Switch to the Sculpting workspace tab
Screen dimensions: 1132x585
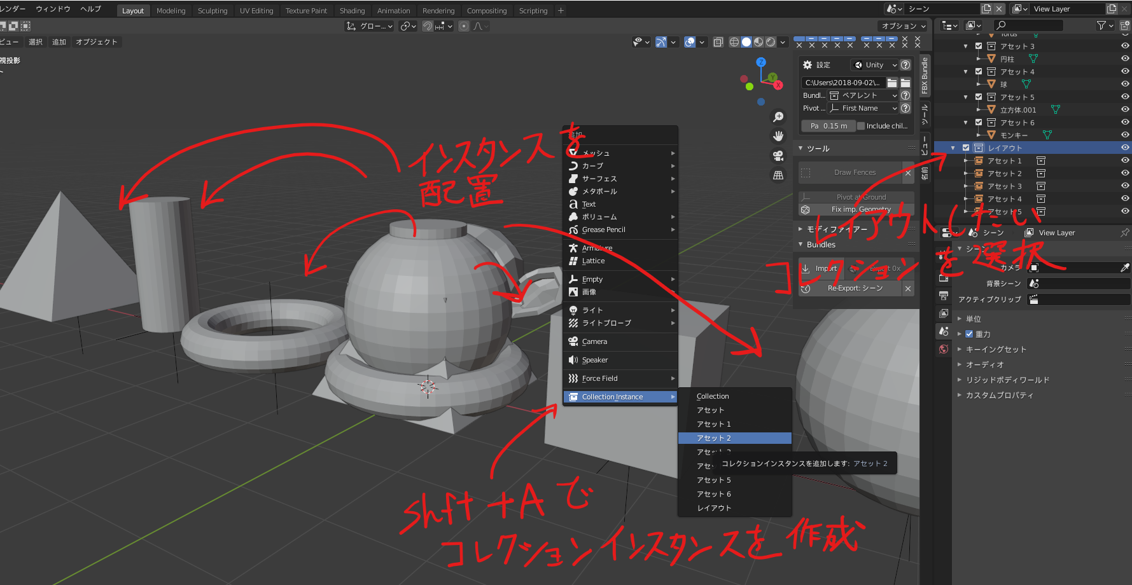coord(213,11)
